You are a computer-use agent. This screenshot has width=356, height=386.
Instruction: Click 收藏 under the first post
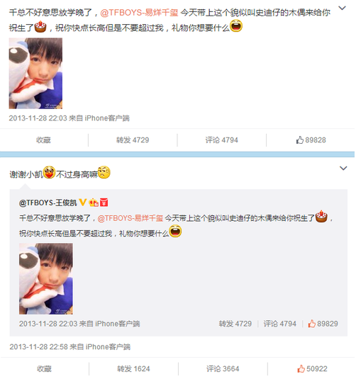tap(44, 140)
